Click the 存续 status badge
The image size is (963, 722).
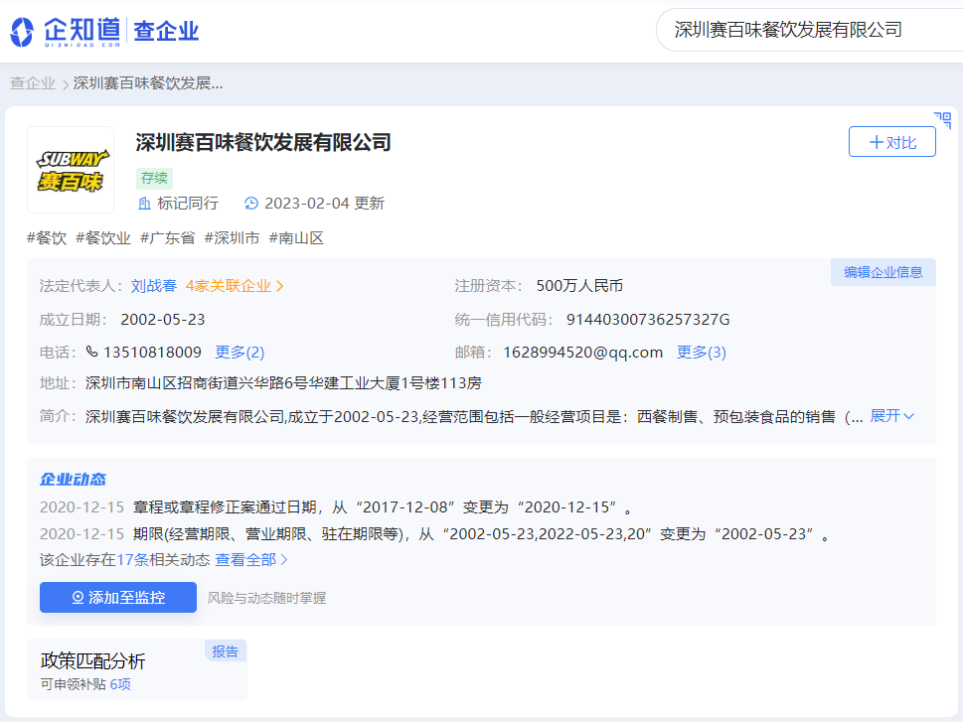pos(154,179)
